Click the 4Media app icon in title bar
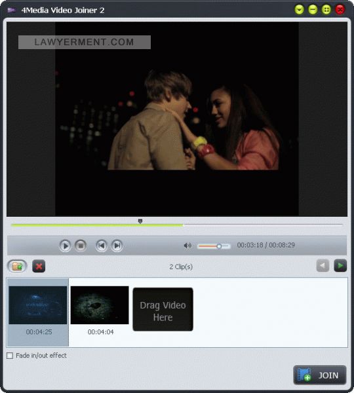 (11, 10)
